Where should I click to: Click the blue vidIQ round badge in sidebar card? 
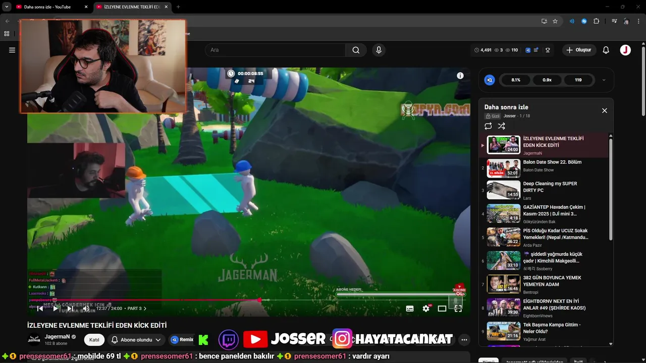coord(490,80)
